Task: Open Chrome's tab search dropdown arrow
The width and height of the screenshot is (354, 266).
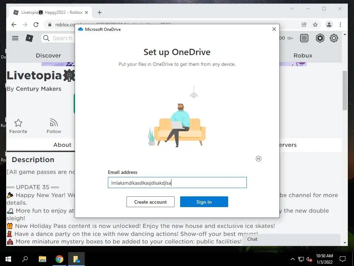Action: coord(292,9)
